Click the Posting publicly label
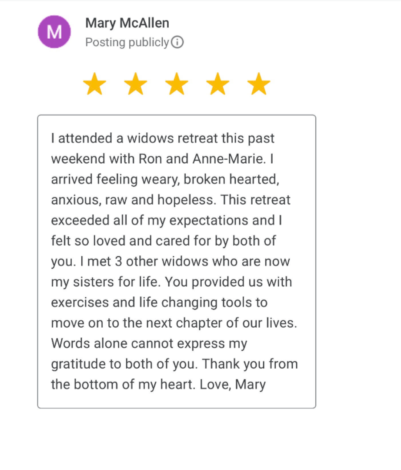The image size is (401, 470). coord(127,43)
